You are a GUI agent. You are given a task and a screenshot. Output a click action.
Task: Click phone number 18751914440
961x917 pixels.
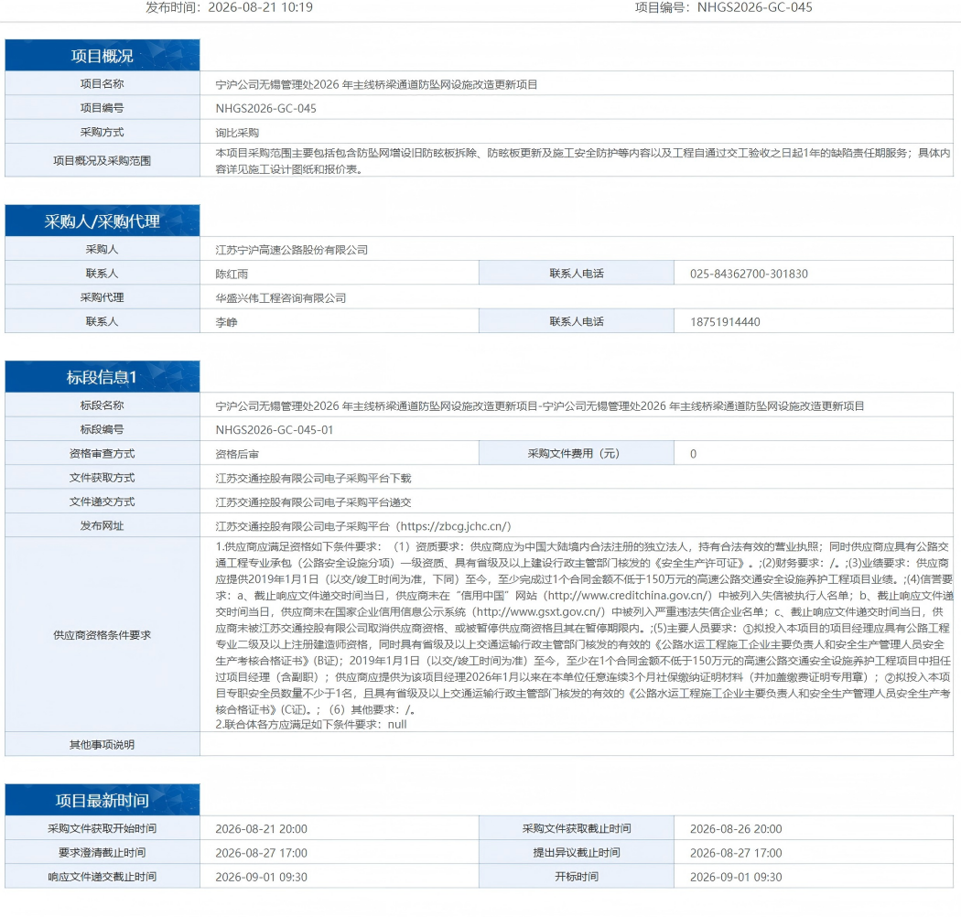point(725,322)
